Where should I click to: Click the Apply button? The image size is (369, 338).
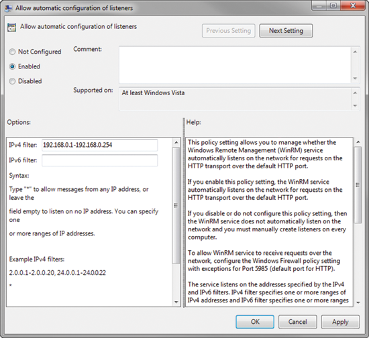(x=340, y=322)
